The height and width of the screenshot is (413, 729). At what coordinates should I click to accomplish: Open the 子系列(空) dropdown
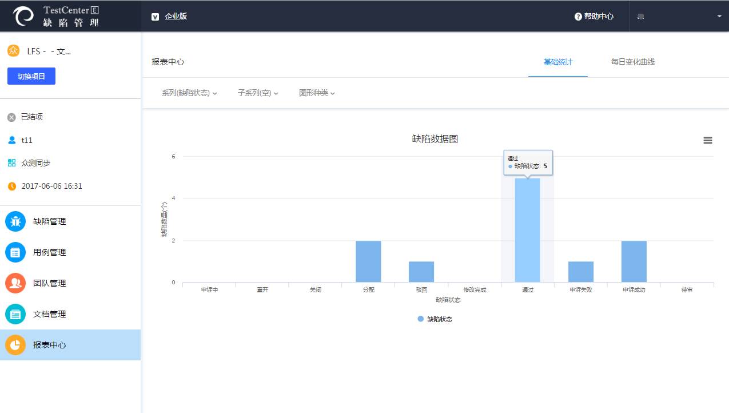[258, 93]
